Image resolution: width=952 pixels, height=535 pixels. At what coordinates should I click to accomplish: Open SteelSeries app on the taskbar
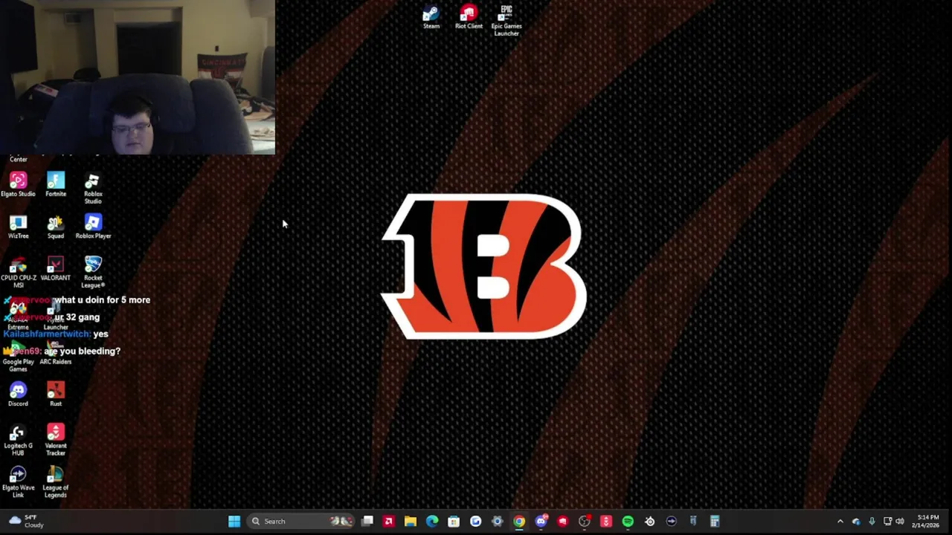(649, 521)
